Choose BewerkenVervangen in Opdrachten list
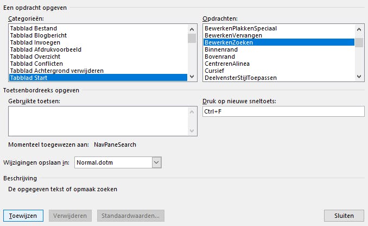The width and height of the screenshot is (368, 226). (233, 35)
